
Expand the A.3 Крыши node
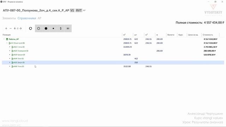tap(10, 55)
